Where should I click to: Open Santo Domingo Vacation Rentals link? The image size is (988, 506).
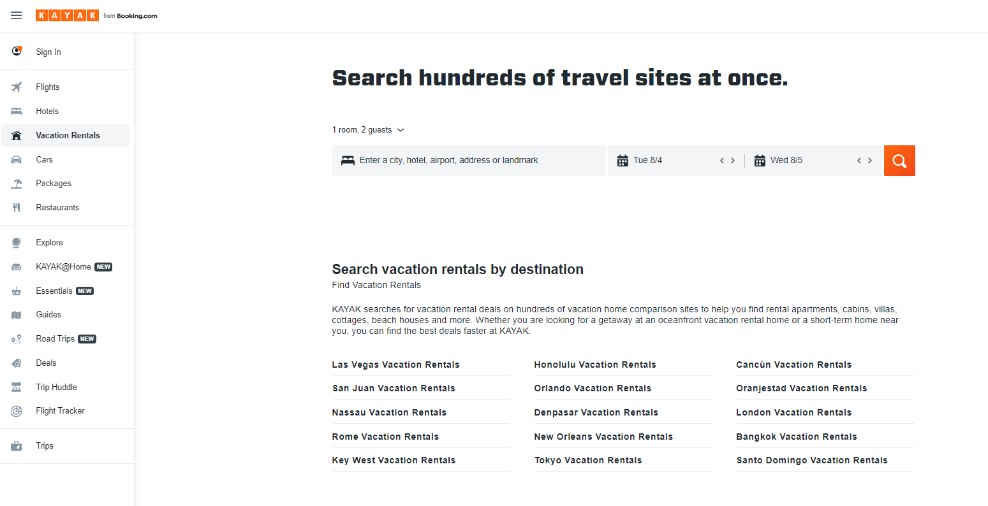tap(812, 460)
